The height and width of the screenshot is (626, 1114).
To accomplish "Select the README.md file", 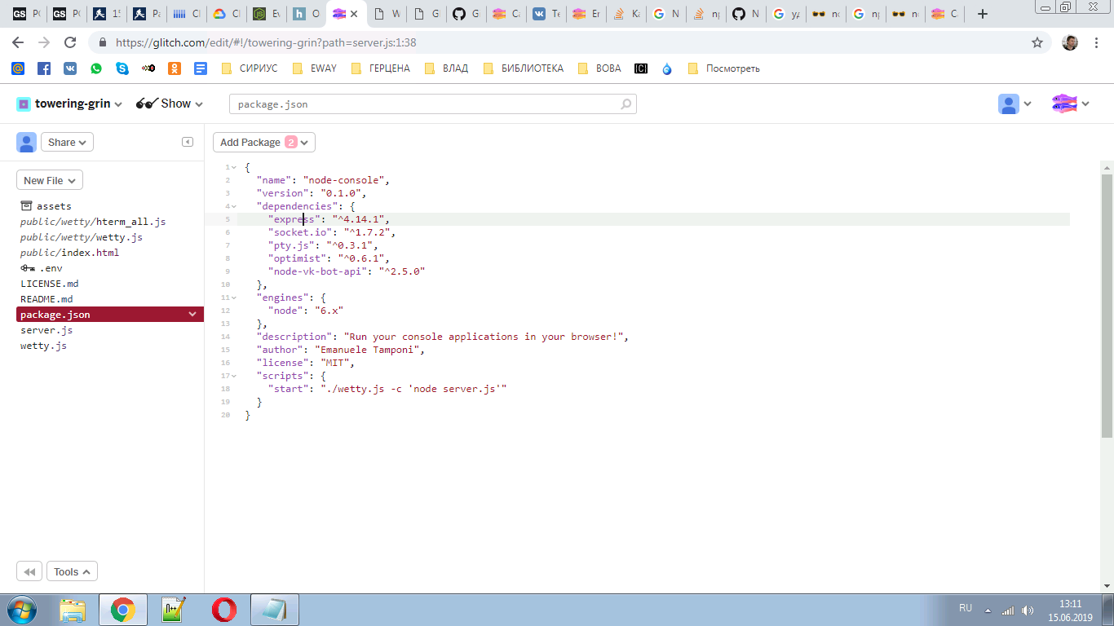I will point(46,299).
